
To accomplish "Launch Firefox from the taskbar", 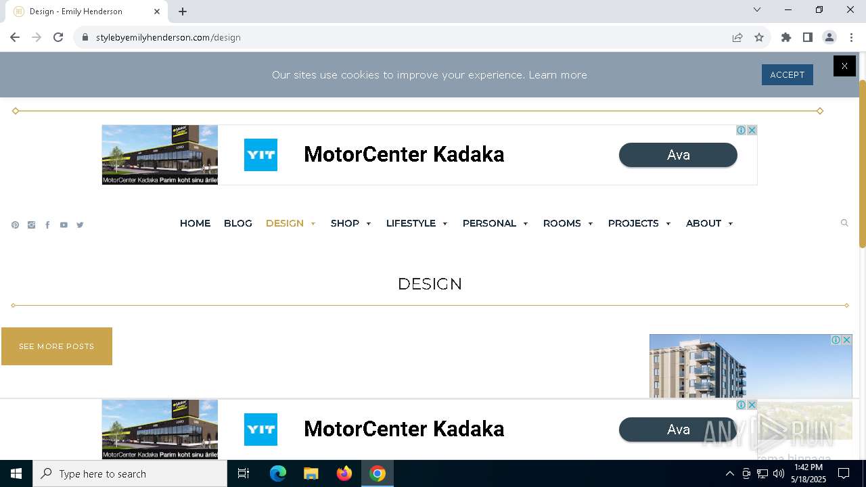I will click(344, 473).
